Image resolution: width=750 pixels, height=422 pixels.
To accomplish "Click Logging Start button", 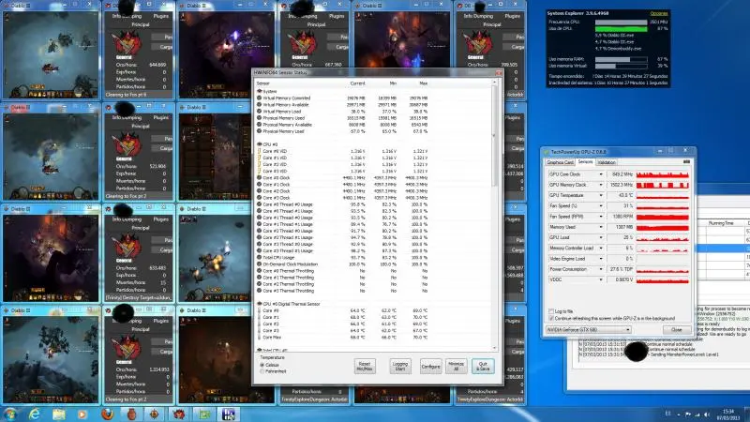I will 400,366.
